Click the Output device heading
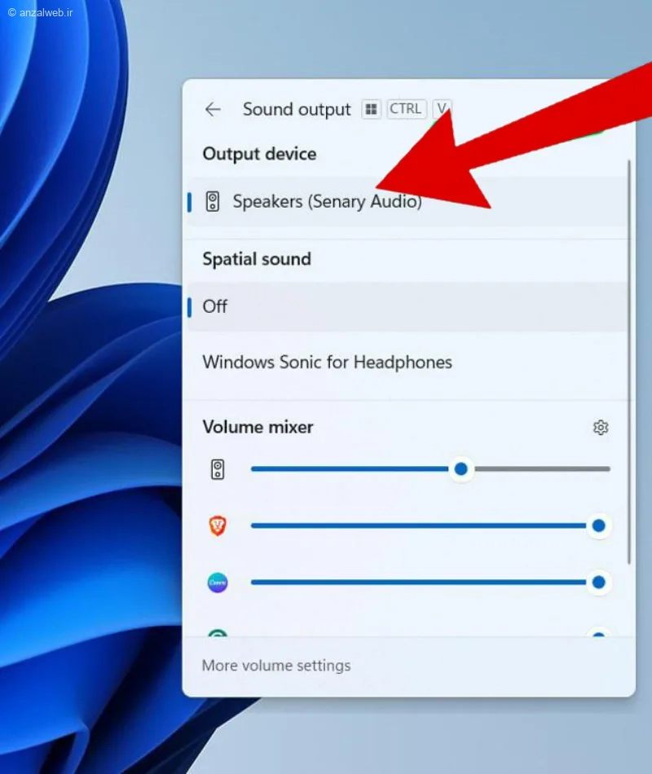 [259, 154]
